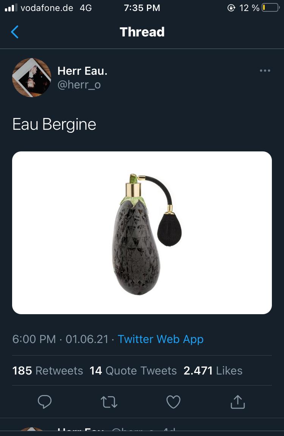Tap the Eau Bergine tweet text
The height and width of the screenshot is (436, 284).
coord(54,124)
